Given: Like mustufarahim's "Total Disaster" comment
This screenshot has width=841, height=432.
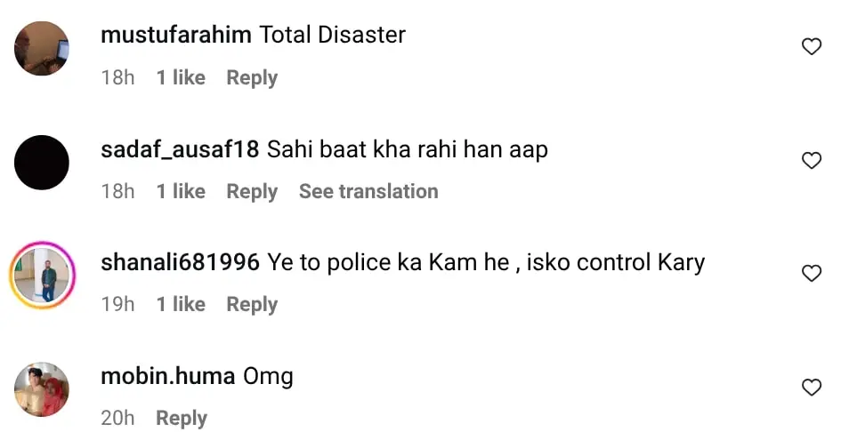Looking at the screenshot, I should pos(812,47).
